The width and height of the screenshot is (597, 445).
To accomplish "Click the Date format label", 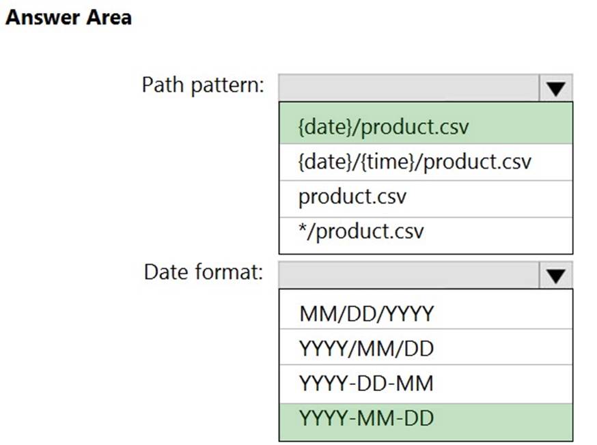I will pos(204,272).
